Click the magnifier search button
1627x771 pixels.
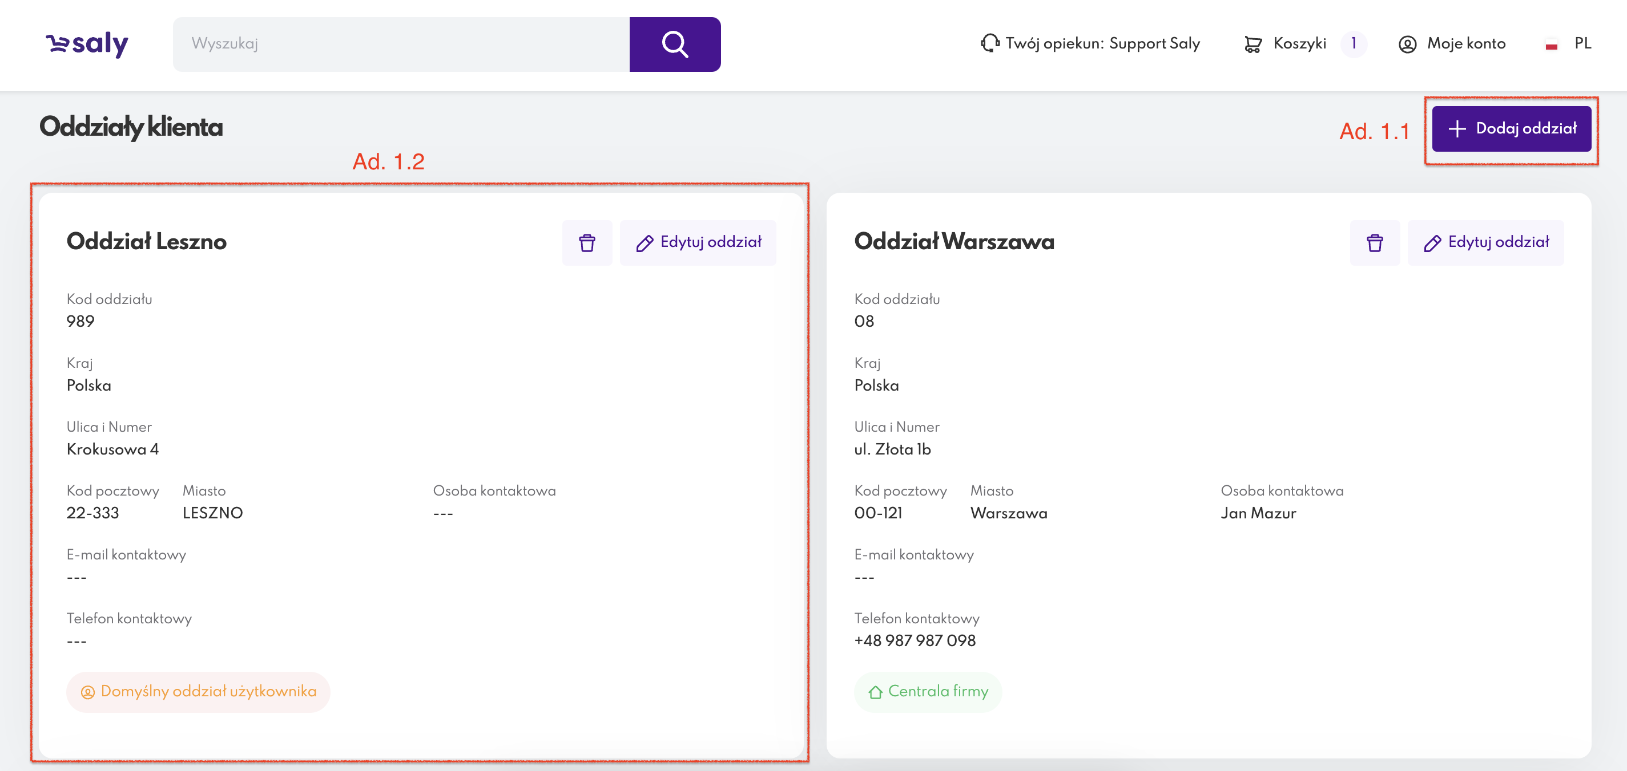pos(675,44)
